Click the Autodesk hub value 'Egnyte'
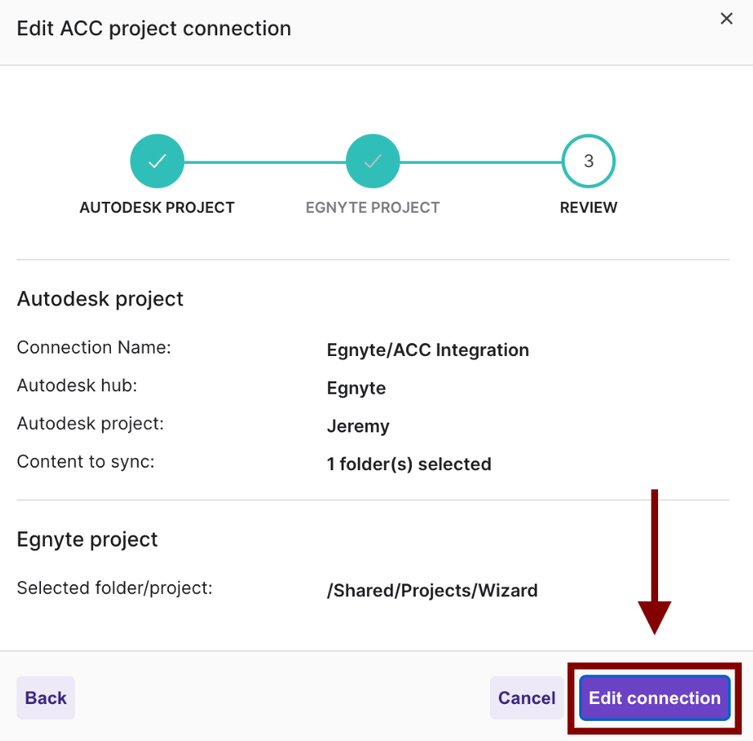Screen dimensions: 753x741 (x=356, y=388)
